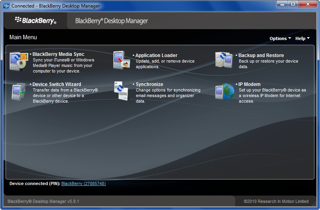Click 'Change options for synchronizing email' description
This screenshot has width=320, height=210.
168,95
